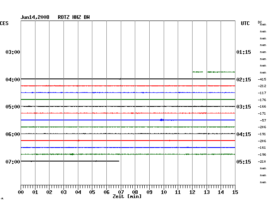Viewport: 268px width, 203px height.
Task: Select the 04:00 local time label
Action: (13, 80)
